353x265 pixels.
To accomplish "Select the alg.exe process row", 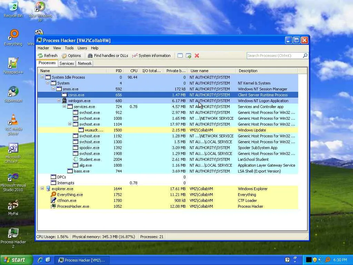I will [168, 165].
